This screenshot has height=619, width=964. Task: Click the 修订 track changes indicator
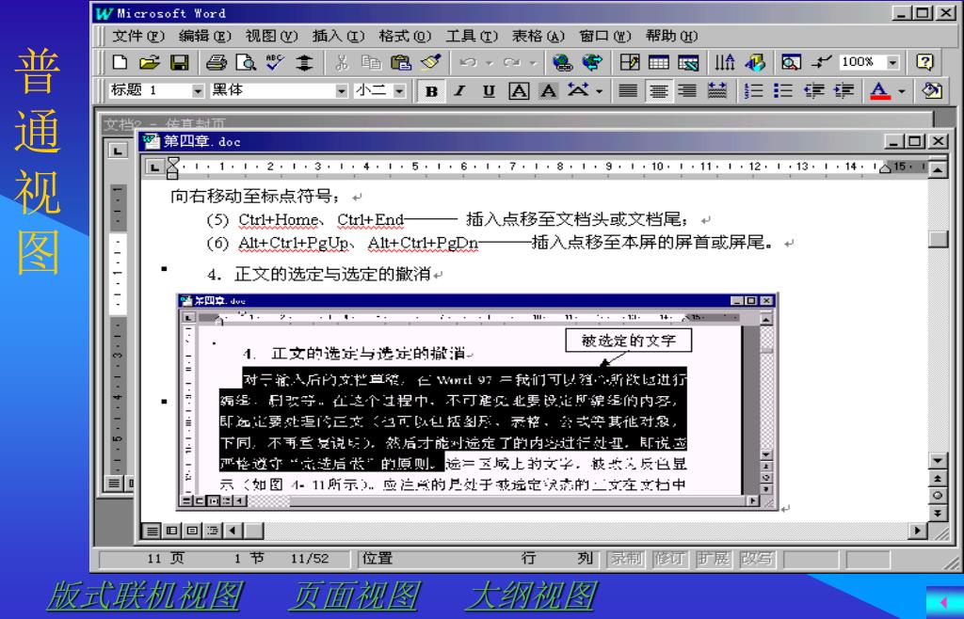click(669, 558)
